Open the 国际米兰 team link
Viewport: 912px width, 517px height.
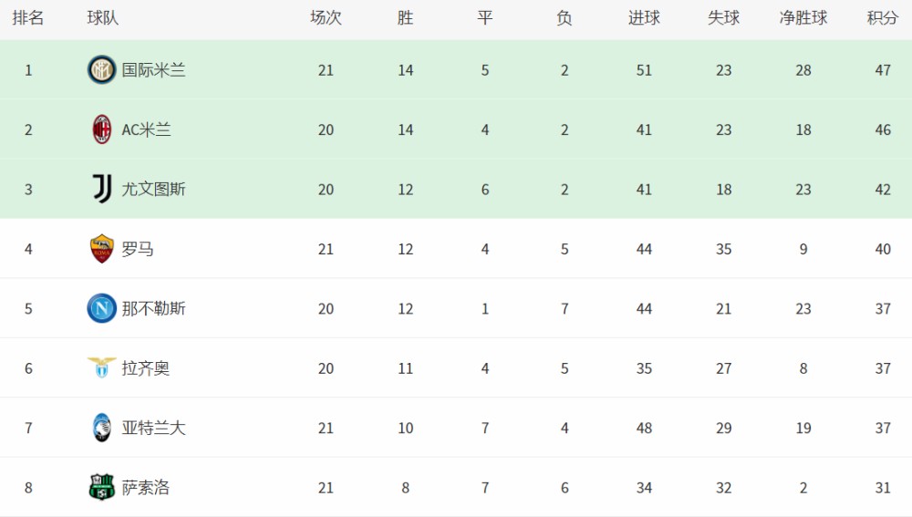click(153, 70)
